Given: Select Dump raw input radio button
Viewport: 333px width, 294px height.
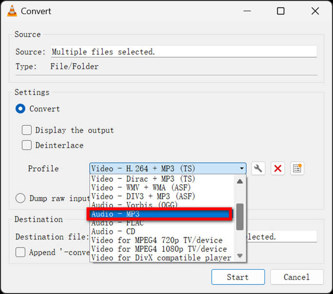Looking at the screenshot, I should pyautogui.click(x=20, y=198).
